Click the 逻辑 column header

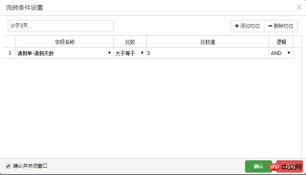coord(281,42)
